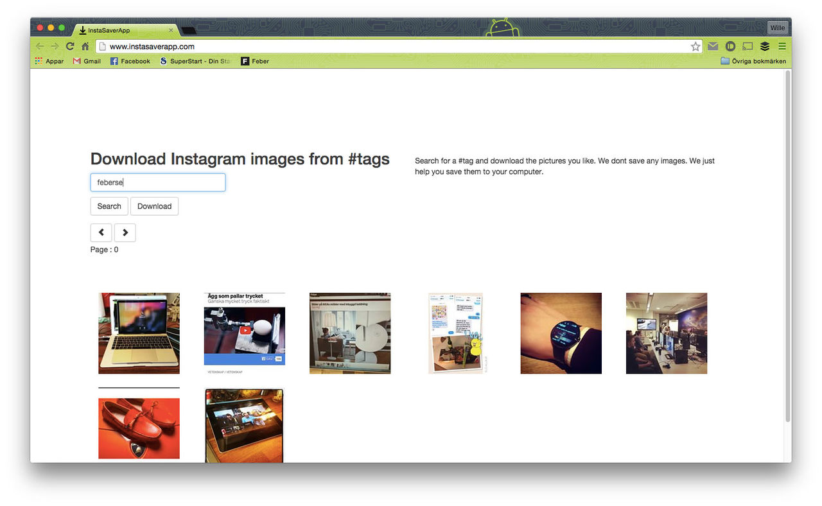Go to the next results page arrow

click(x=125, y=232)
